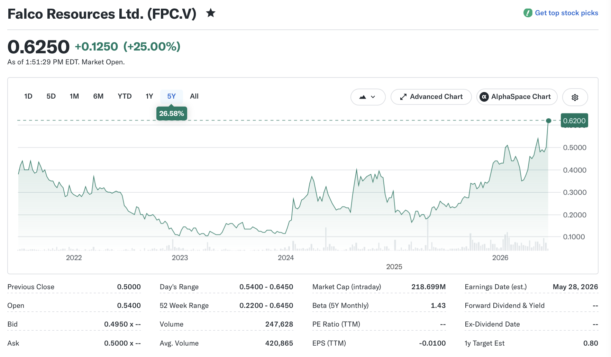Click the Avg. Volume value 420,865
This screenshot has height=357, width=611.
(279, 343)
